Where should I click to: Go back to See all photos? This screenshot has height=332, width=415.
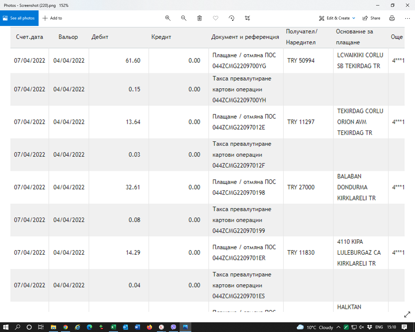tap(19, 18)
